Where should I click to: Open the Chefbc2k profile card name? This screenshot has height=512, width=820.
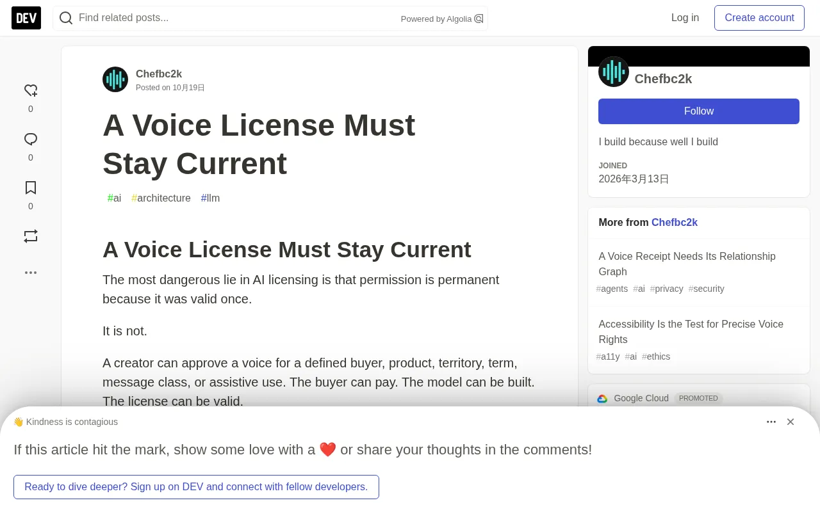point(663,79)
